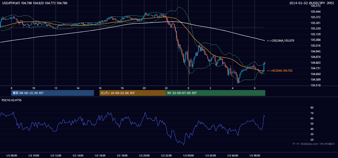
Task: Click RSI level 80 on scale
Action: coord(312,108)
